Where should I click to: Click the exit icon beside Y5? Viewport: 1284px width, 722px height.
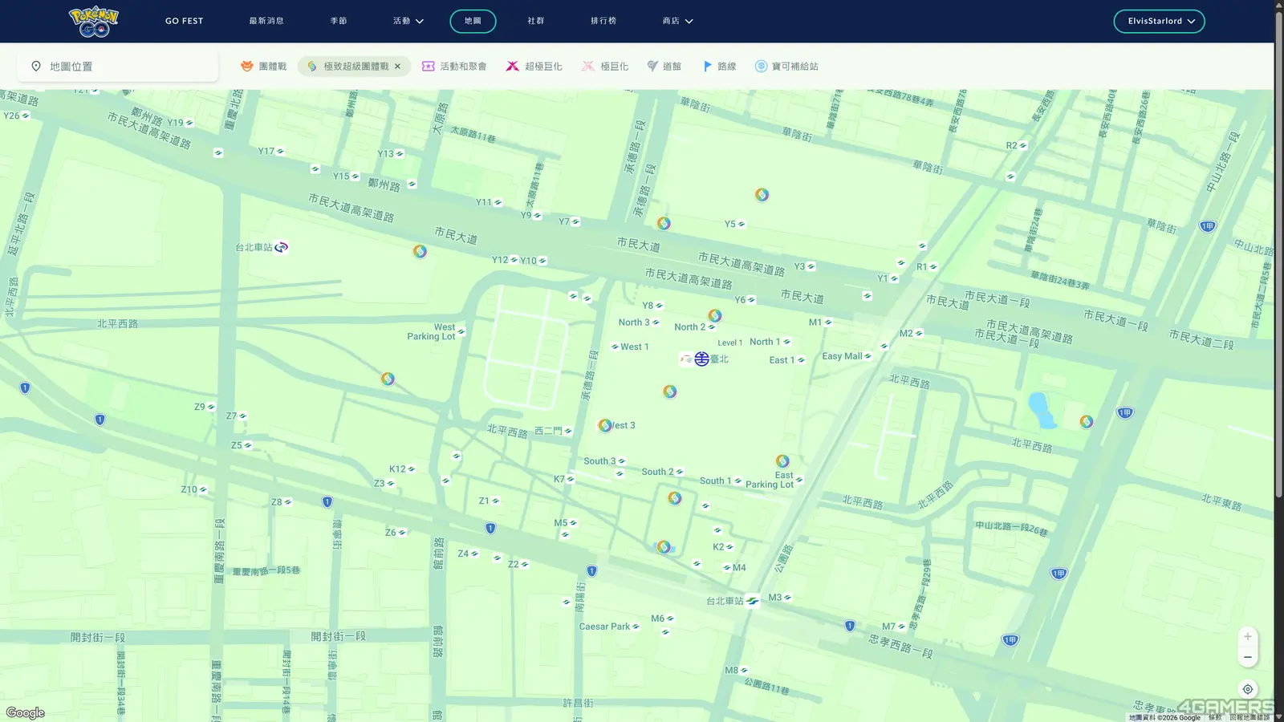741,225
